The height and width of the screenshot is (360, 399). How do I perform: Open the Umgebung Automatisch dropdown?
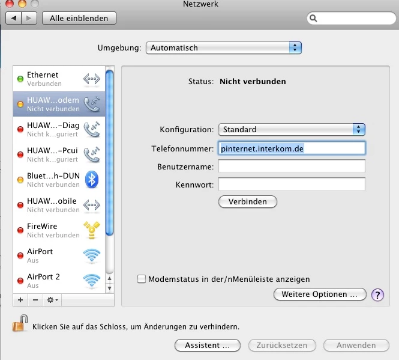224,47
